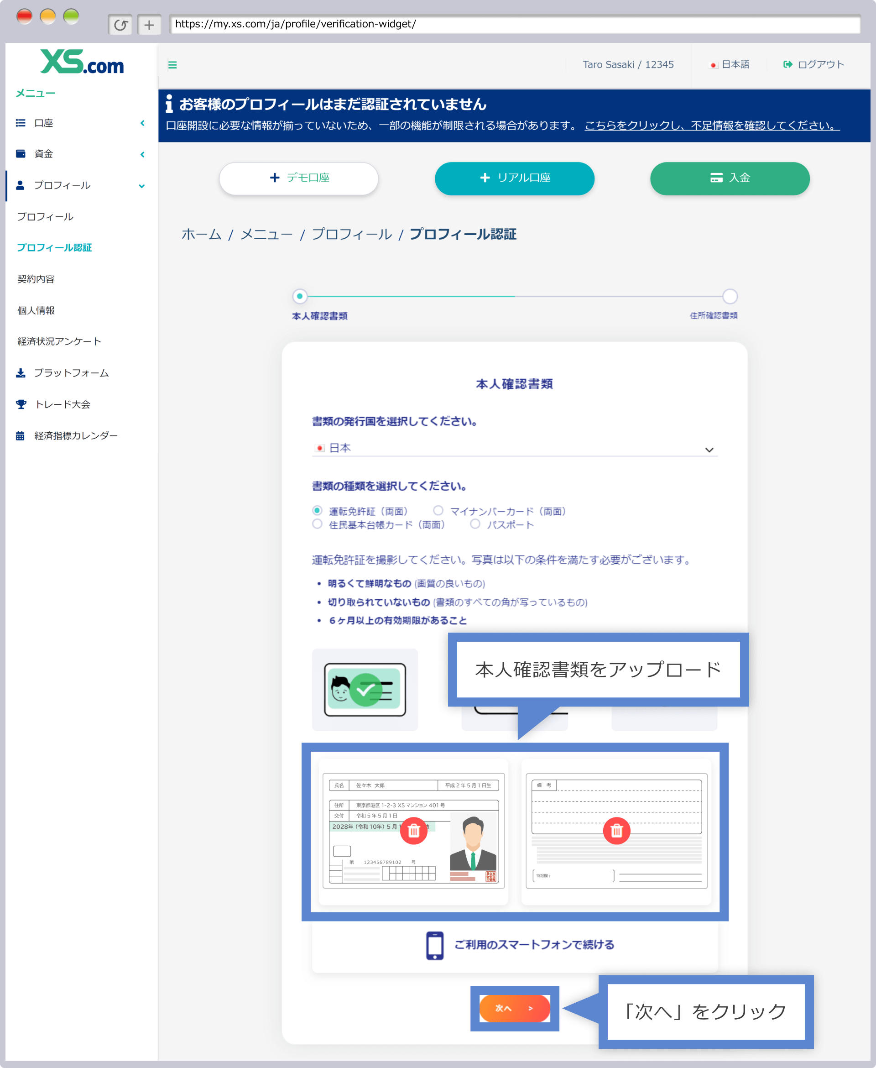The image size is (876, 1068).
Task: Click the hamburger menu icon in header
Action: (x=172, y=65)
